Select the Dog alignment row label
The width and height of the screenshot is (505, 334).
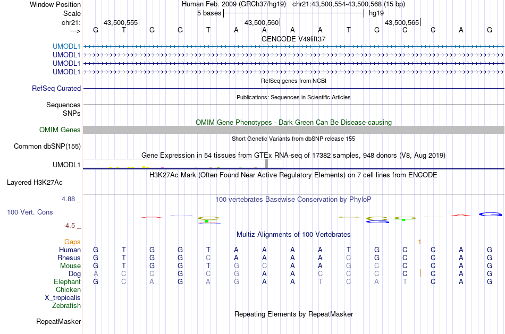(74, 274)
